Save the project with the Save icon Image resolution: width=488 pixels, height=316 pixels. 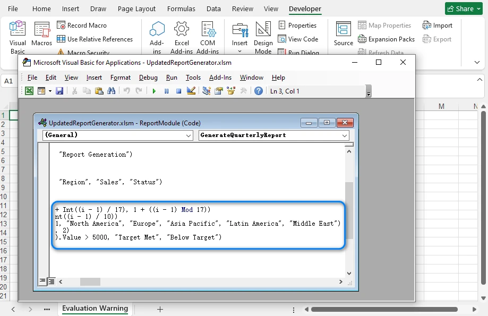(x=60, y=90)
